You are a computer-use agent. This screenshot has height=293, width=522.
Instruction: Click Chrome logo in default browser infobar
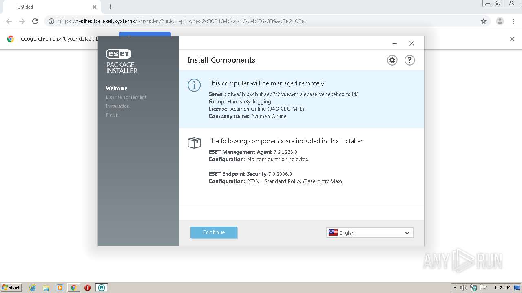click(x=11, y=39)
